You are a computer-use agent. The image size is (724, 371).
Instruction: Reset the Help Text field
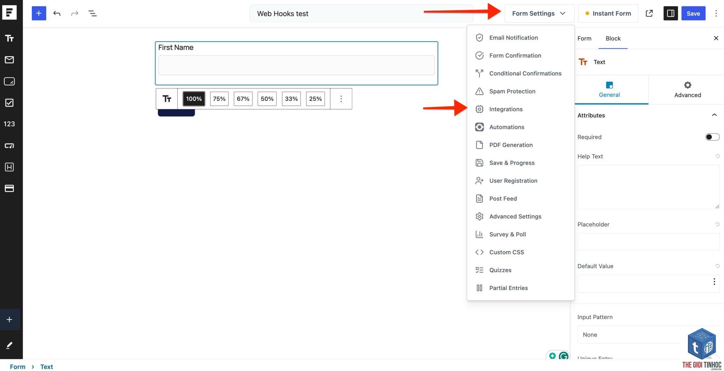717,156
